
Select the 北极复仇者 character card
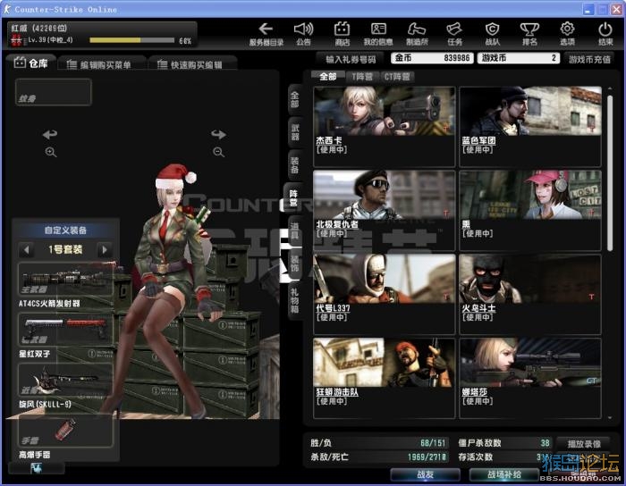384,210
